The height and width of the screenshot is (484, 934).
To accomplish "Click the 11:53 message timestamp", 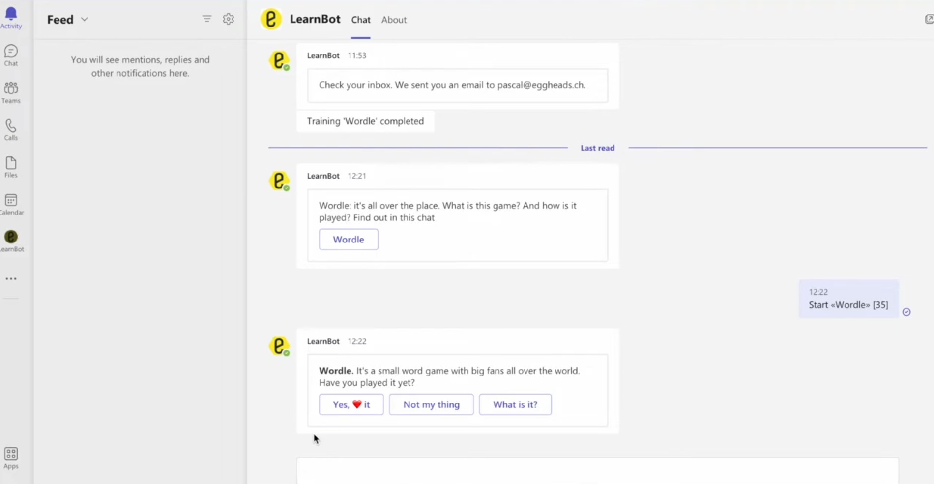I will pos(357,55).
